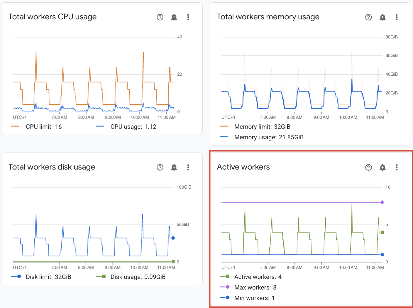Add alert on Total workers disk usage
The width and height of the screenshot is (413, 308).
(x=174, y=167)
